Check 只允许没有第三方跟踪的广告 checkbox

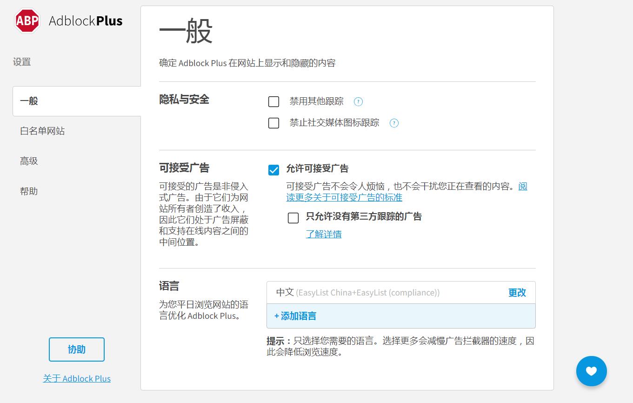(x=293, y=218)
